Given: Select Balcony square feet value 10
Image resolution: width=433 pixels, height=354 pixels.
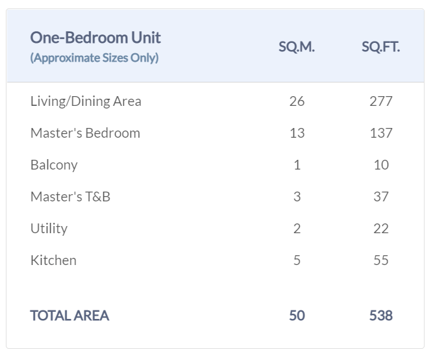Looking at the screenshot, I should pyautogui.click(x=381, y=165).
